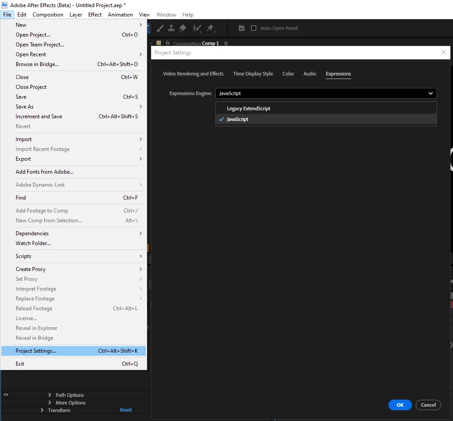Open the Comp 1 panel menu icon

click(x=226, y=43)
